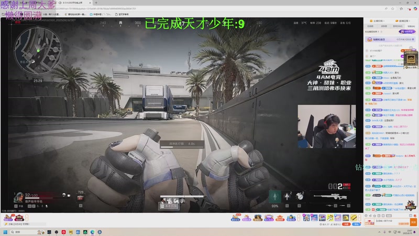Switch to the first chat panel tab

pyautogui.click(x=370, y=26)
